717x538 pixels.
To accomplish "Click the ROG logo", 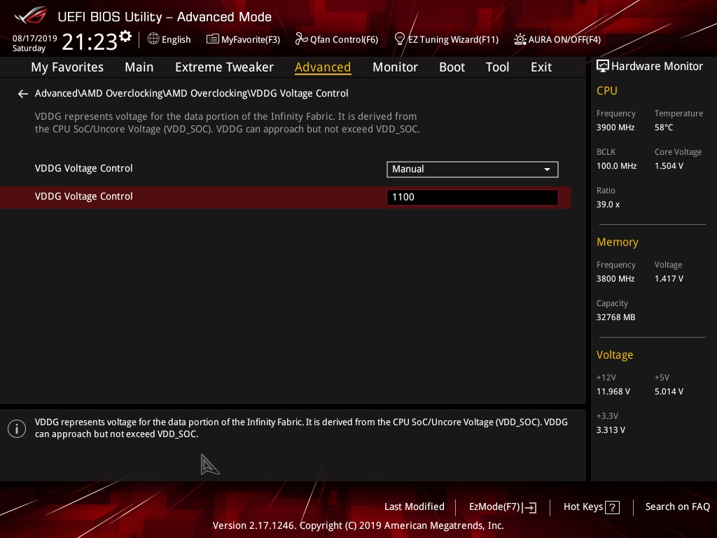I will pyautogui.click(x=31, y=15).
